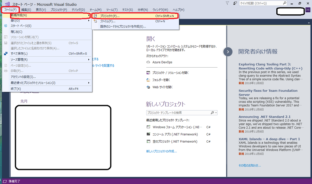Open the ウィンドウ(W) menu
This screenshot has width=312, height=184.
point(160,10)
